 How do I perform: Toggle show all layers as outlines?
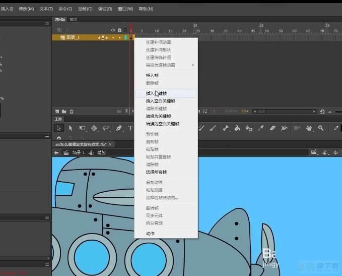tap(125, 30)
